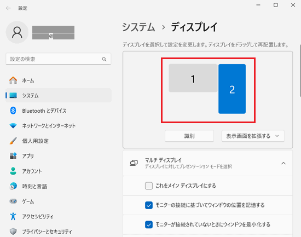Select システム in the sidebar
The image size is (301, 237).
pyautogui.click(x=59, y=95)
